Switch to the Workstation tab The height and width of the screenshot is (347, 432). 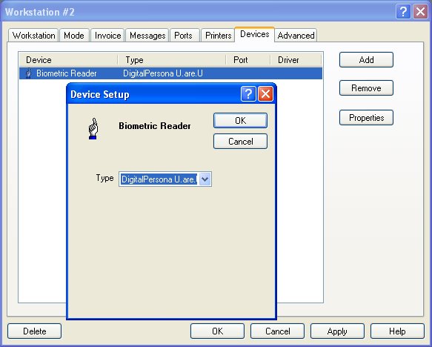(33, 36)
